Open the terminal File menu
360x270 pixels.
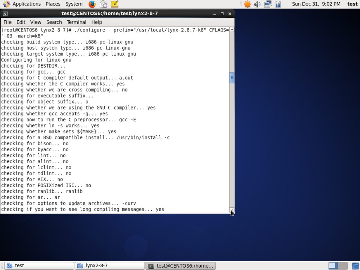[7, 22]
